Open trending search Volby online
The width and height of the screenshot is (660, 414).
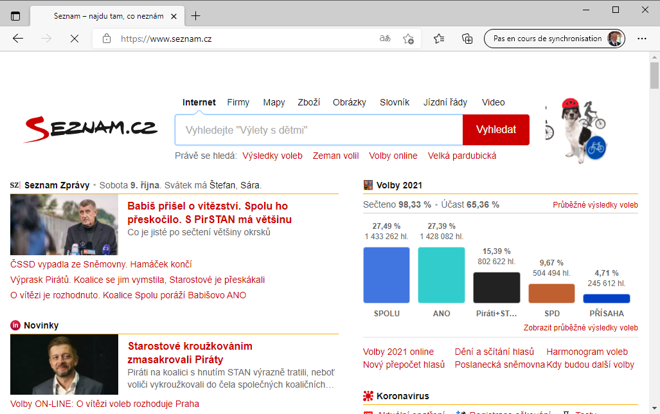[x=393, y=156]
